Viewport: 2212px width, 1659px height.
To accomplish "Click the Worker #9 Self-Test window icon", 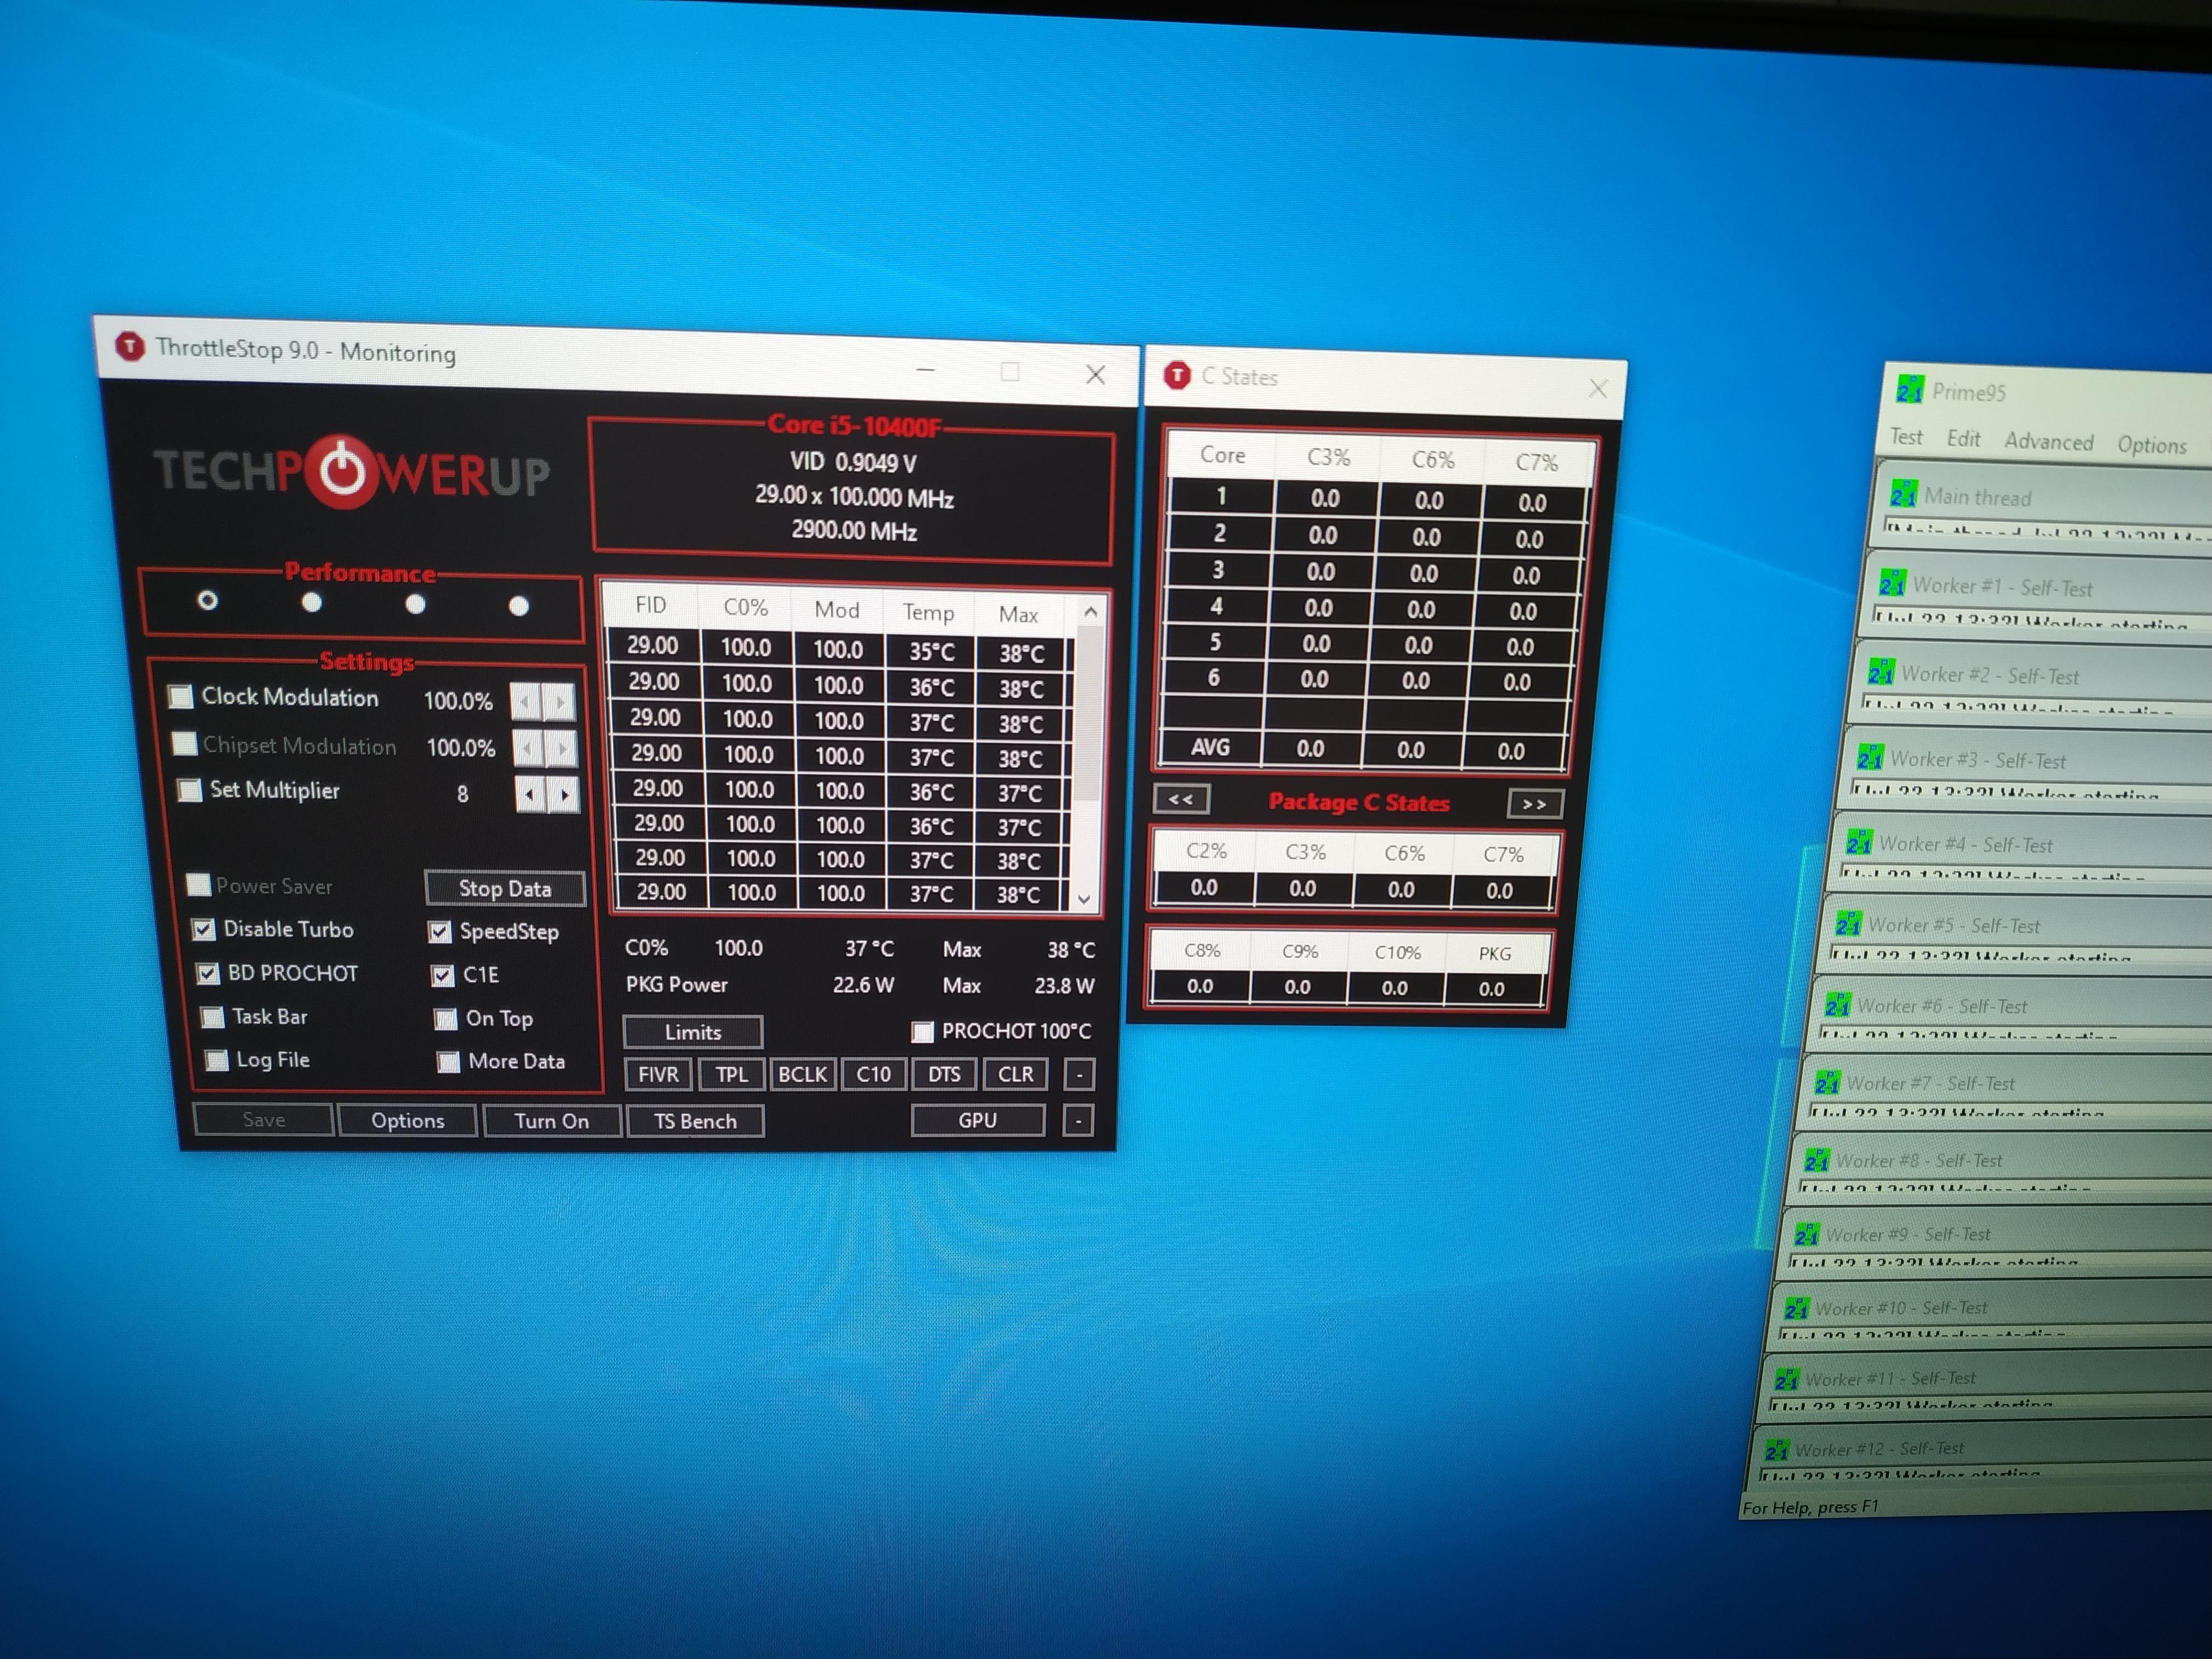I will coord(1806,1234).
